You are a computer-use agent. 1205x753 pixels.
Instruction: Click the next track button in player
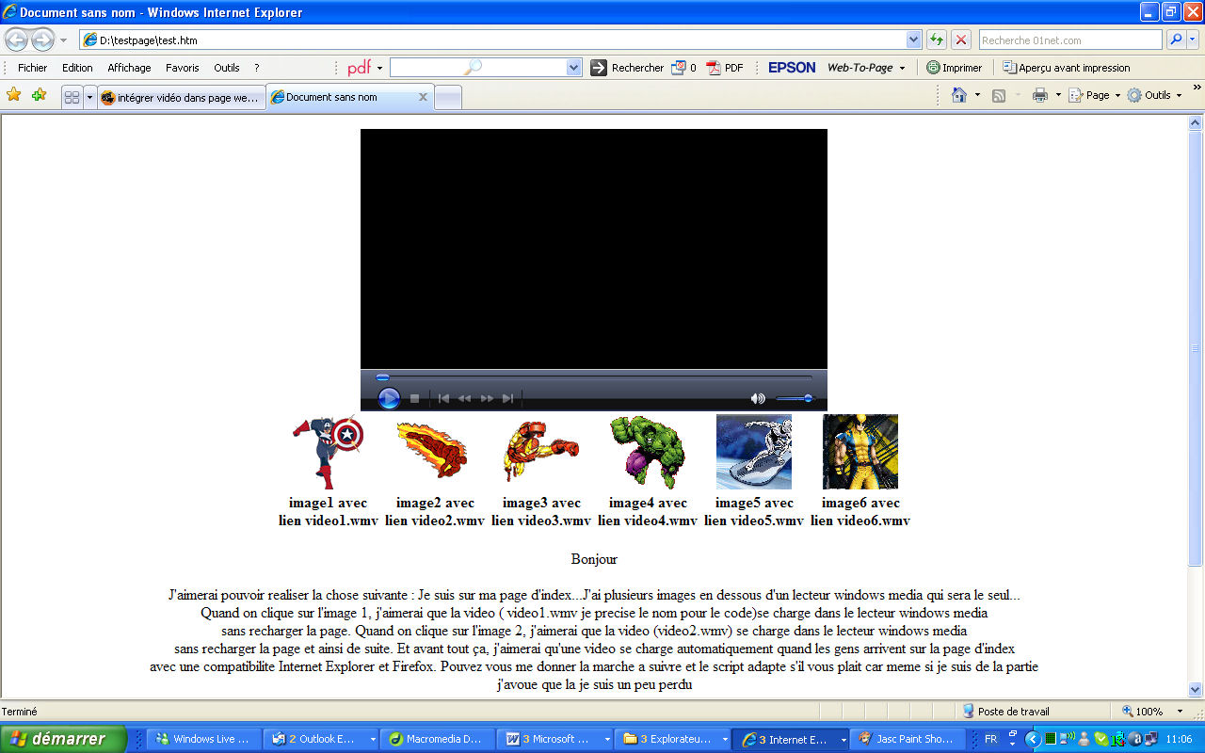click(507, 399)
